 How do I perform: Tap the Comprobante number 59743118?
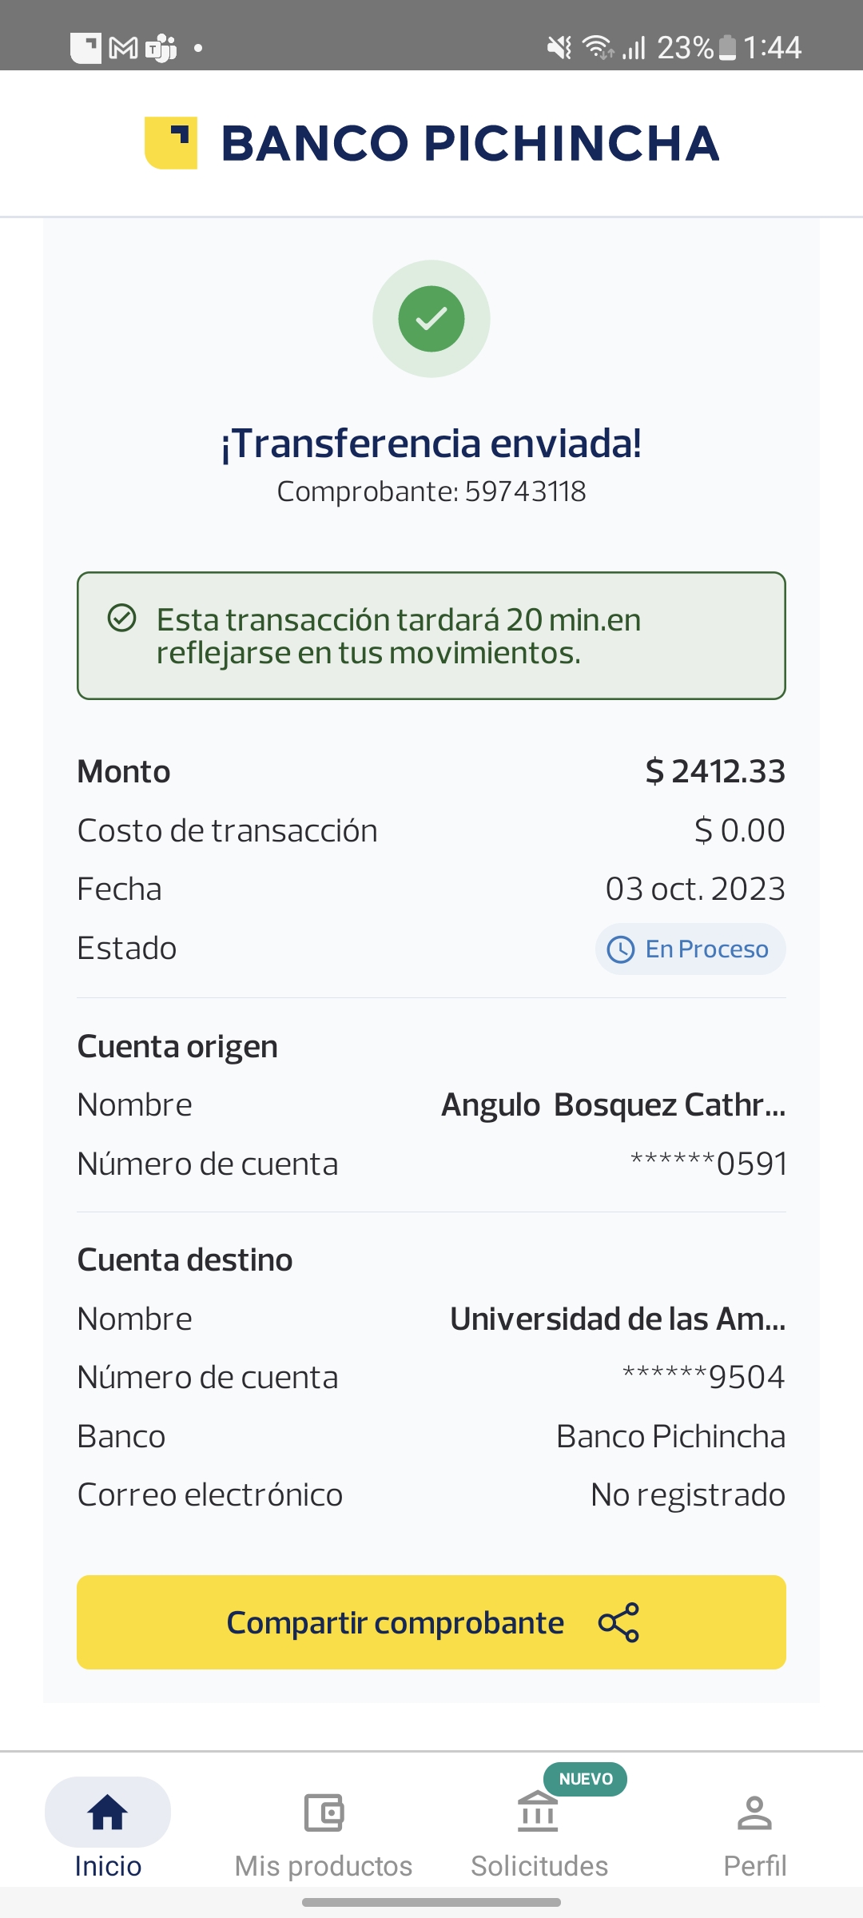(525, 491)
